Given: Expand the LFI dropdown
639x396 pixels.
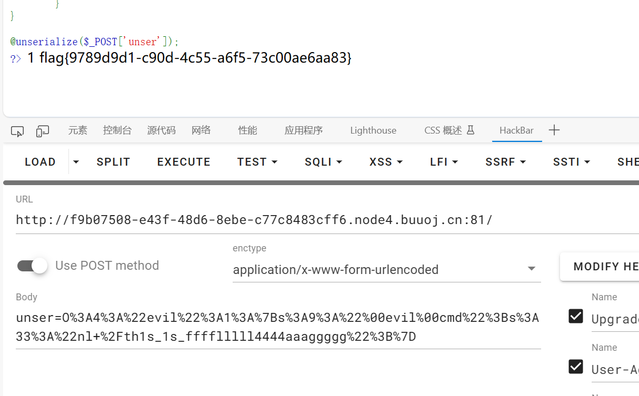Looking at the screenshot, I should click(444, 162).
